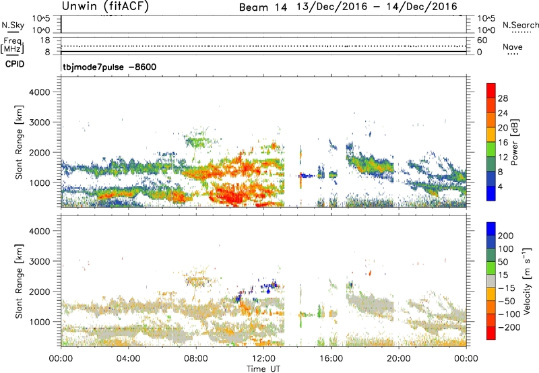Pick the light green 12–16 dB power segment
Screen dimensions: 539x373
point(491,149)
